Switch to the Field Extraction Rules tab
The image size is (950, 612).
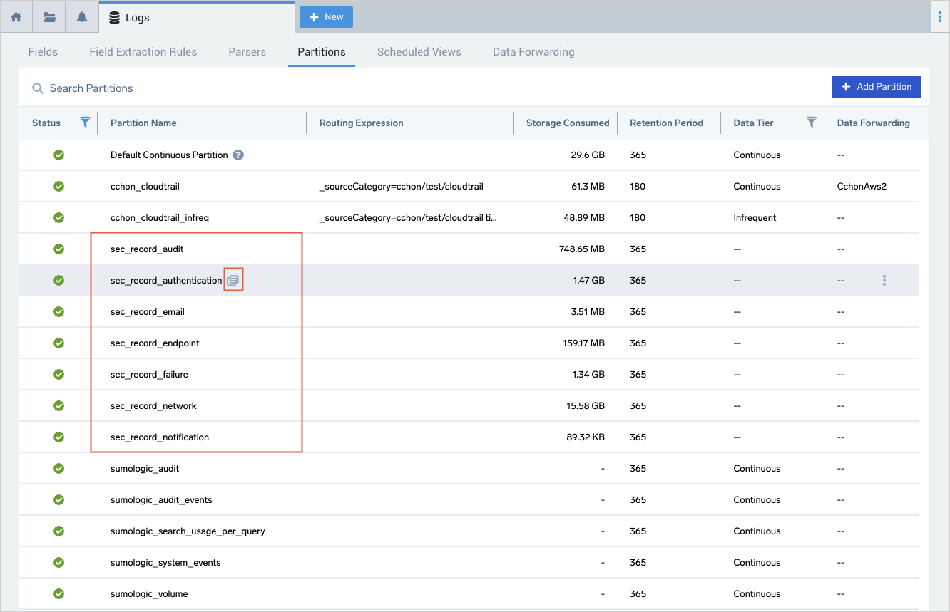(143, 52)
